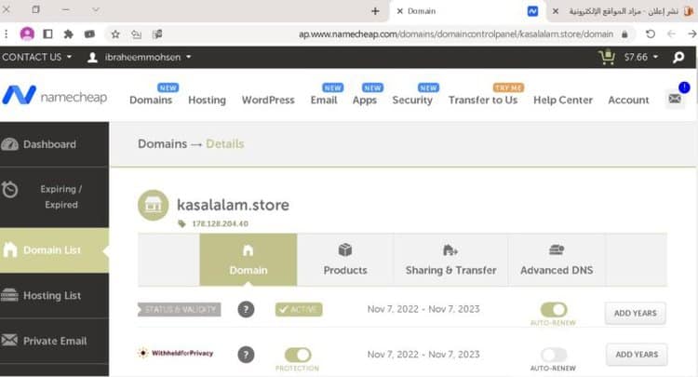
Task: Click the IP address 178.128.204.40
Action: tap(220, 224)
